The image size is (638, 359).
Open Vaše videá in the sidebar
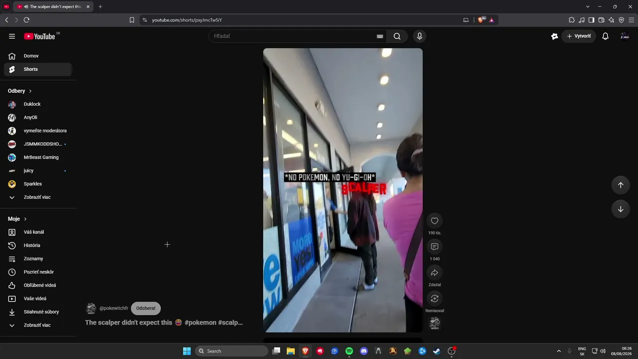pyautogui.click(x=38, y=299)
